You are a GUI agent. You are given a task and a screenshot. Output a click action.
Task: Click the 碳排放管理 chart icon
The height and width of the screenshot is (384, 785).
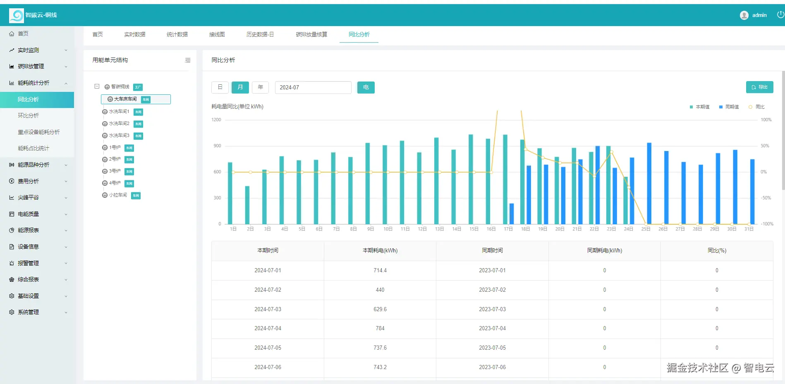(12, 66)
